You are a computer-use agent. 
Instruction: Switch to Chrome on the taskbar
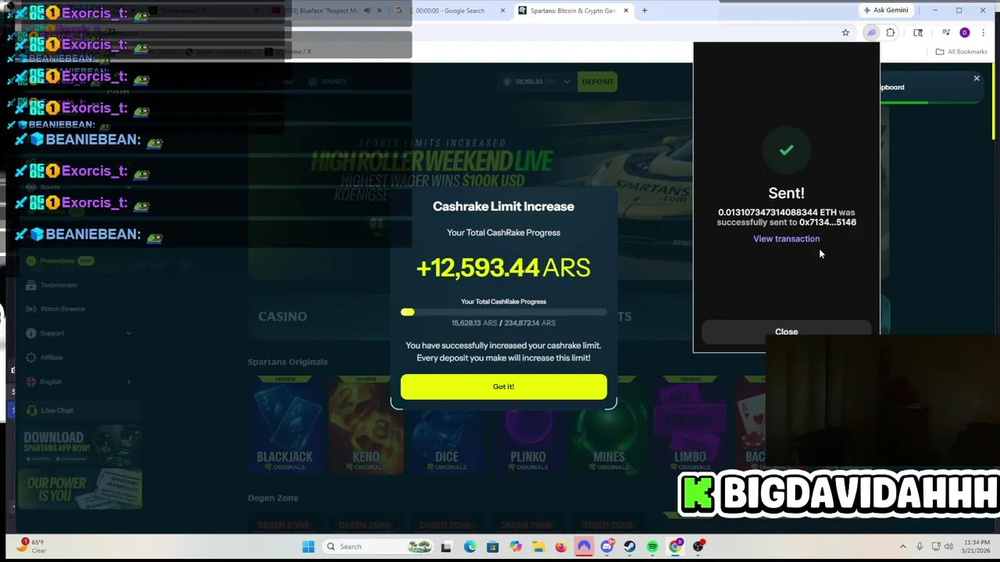pyautogui.click(x=676, y=546)
